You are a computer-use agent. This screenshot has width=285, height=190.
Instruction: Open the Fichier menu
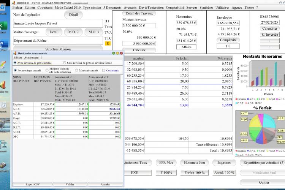coord(17,8)
